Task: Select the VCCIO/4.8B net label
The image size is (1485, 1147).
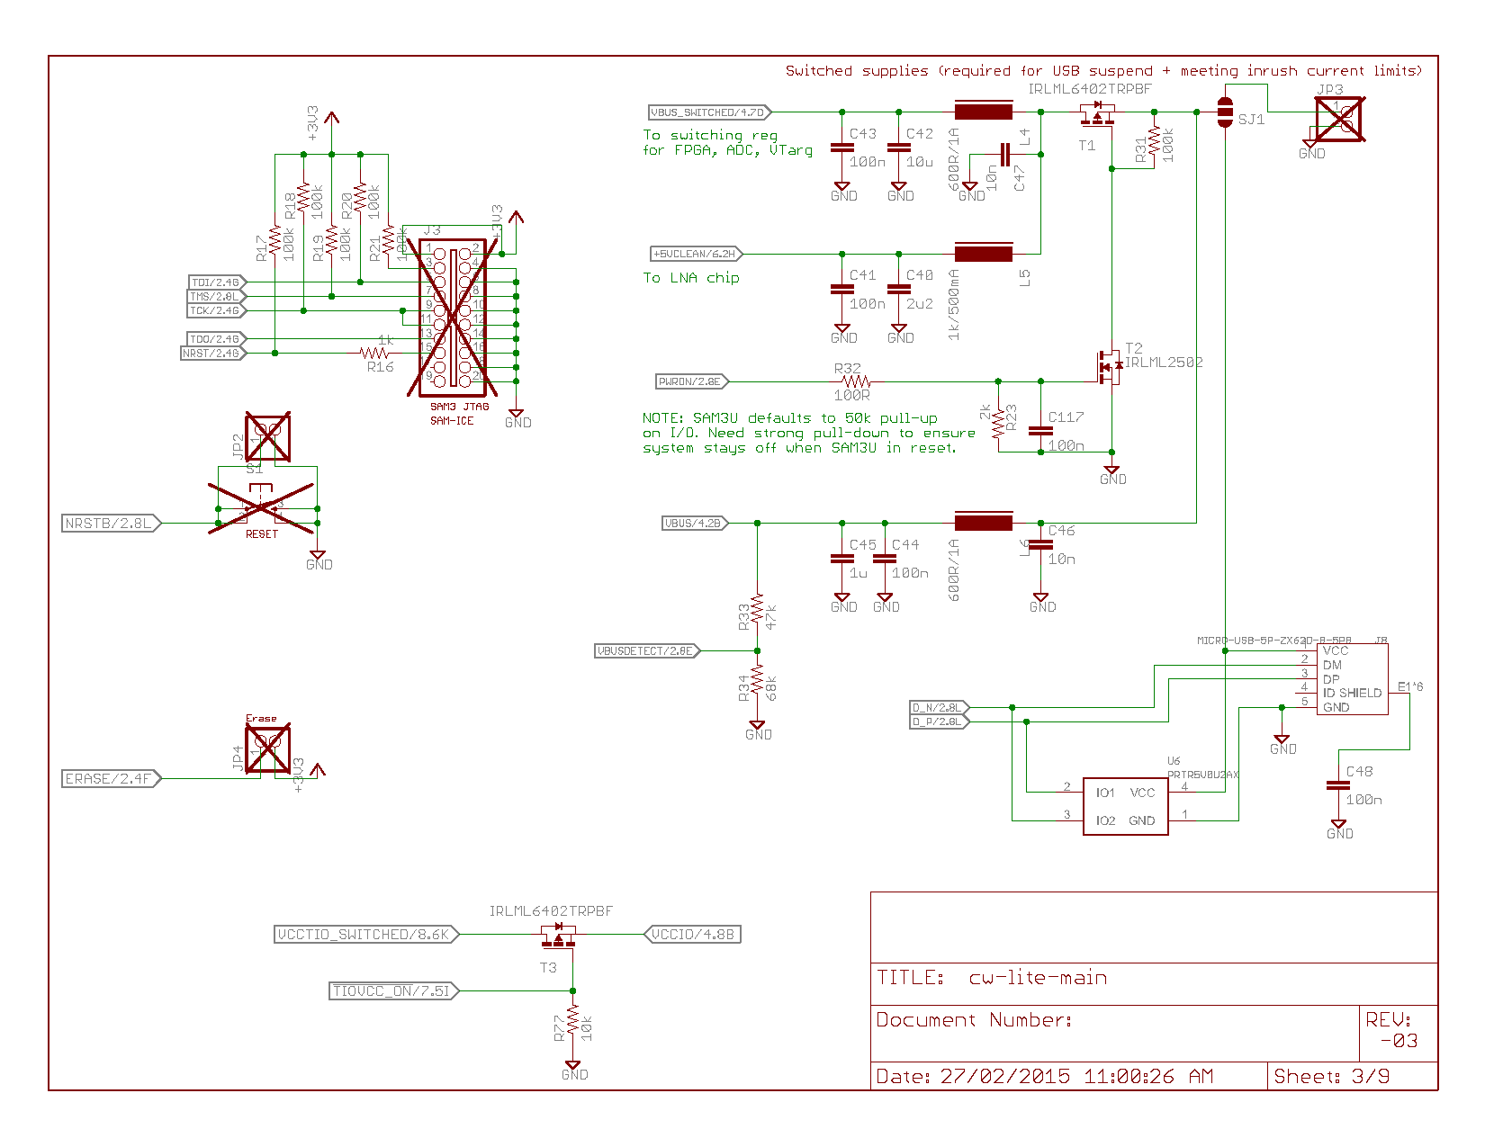Action: [x=692, y=934]
